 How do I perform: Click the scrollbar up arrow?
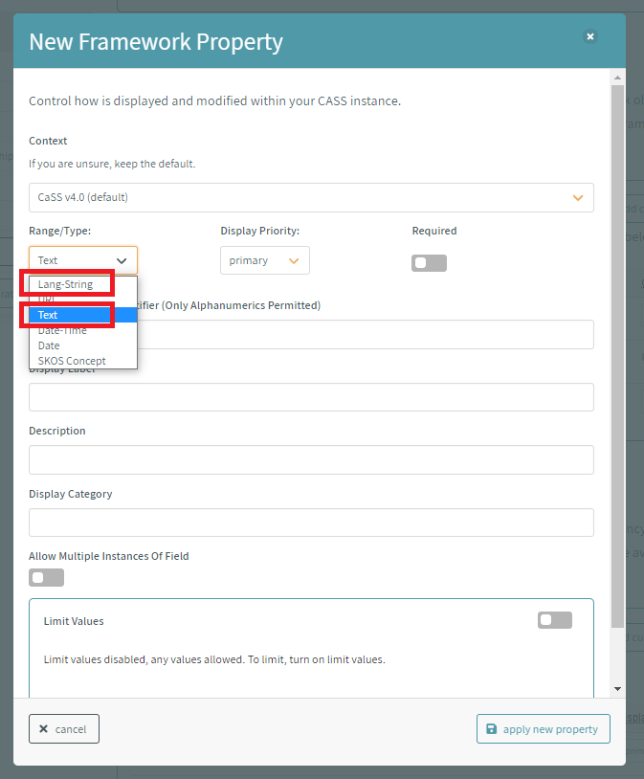(617, 77)
